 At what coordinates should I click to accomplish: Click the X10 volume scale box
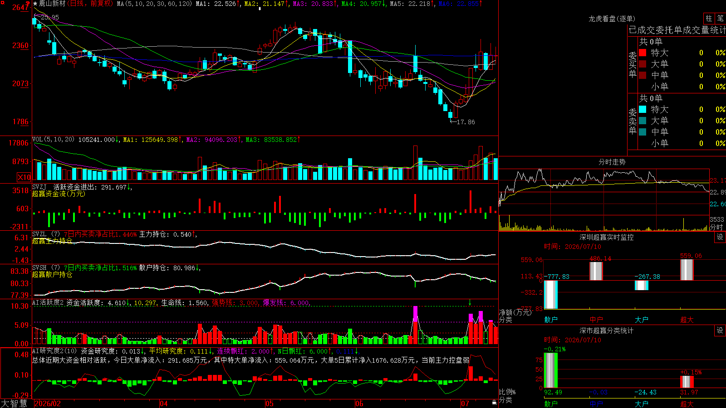click(x=24, y=177)
